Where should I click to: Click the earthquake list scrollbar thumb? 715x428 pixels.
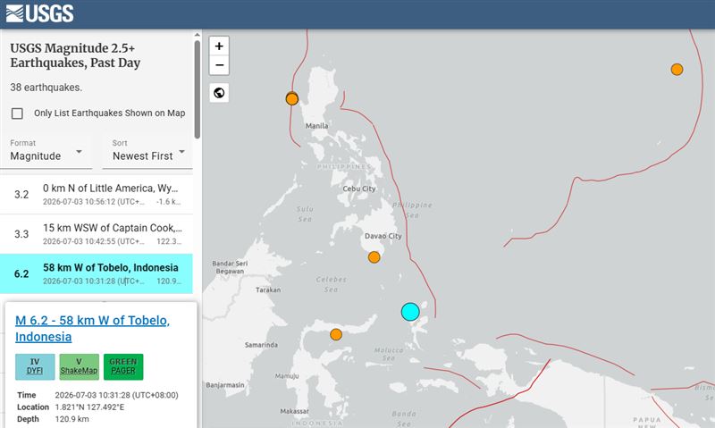click(x=197, y=89)
